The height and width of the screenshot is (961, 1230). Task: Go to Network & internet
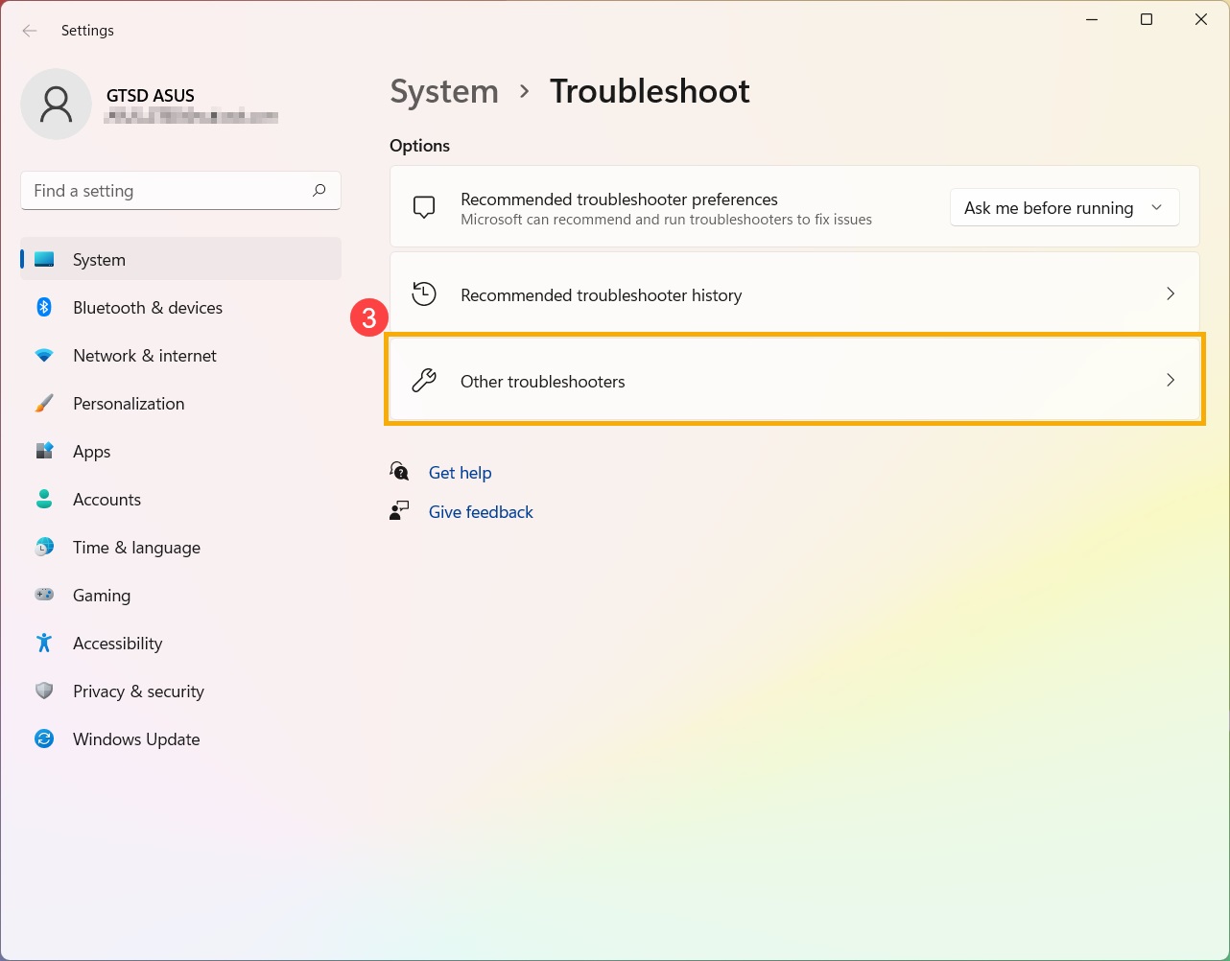(x=180, y=355)
